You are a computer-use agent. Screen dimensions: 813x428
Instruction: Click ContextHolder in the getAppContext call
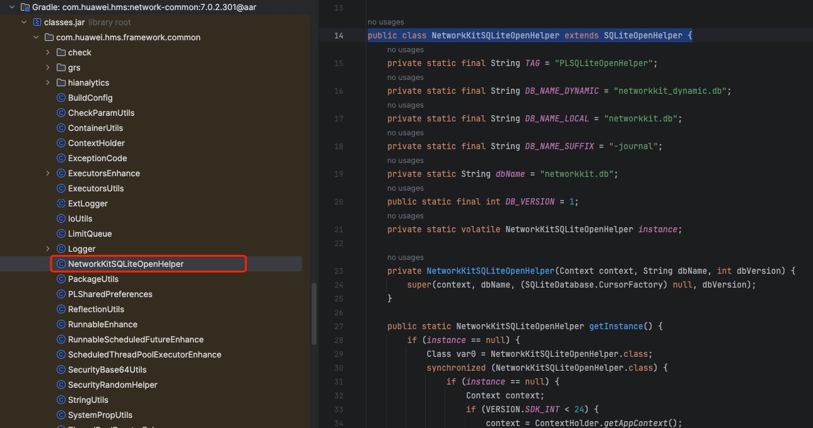point(566,423)
